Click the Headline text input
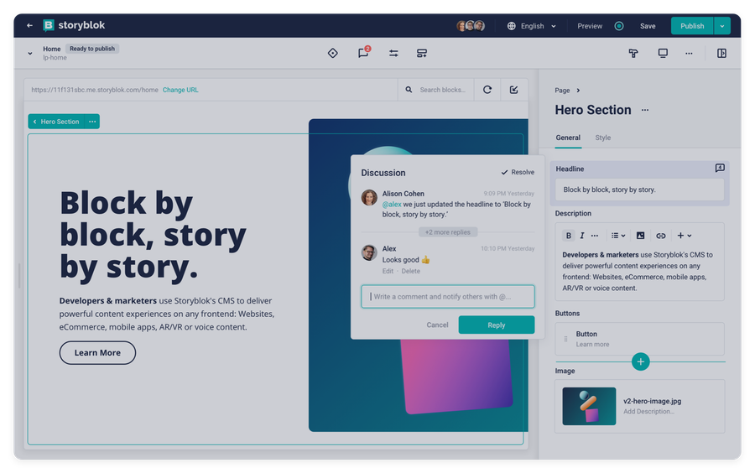 pyautogui.click(x=639, y=190)
